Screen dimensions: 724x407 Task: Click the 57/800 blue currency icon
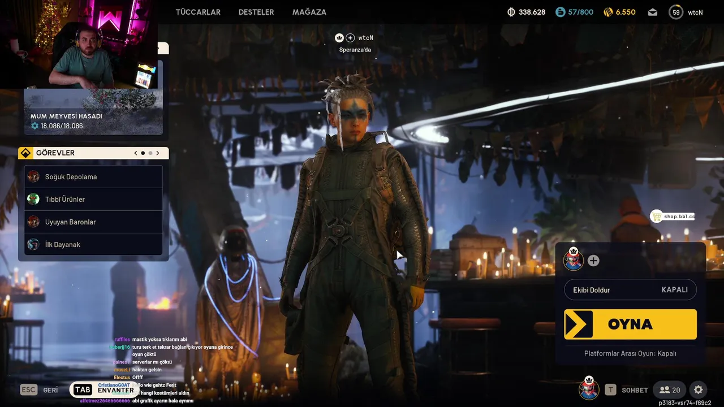560,12
